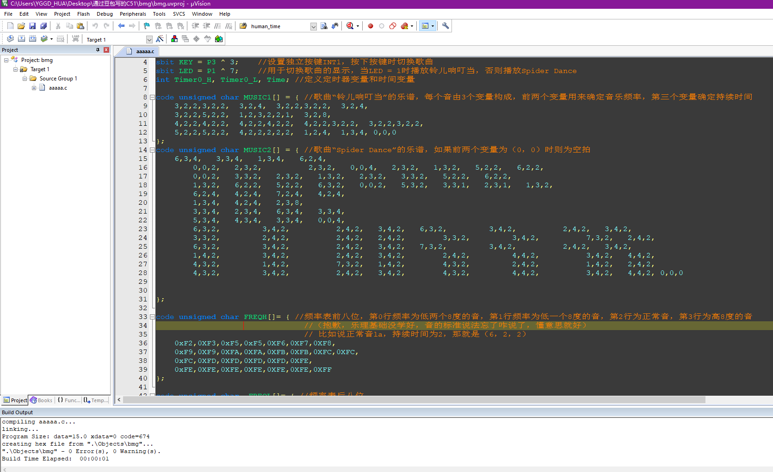Open the SVCS menu
The width and height of the screenshot is (773, 472).
[179, 14]
